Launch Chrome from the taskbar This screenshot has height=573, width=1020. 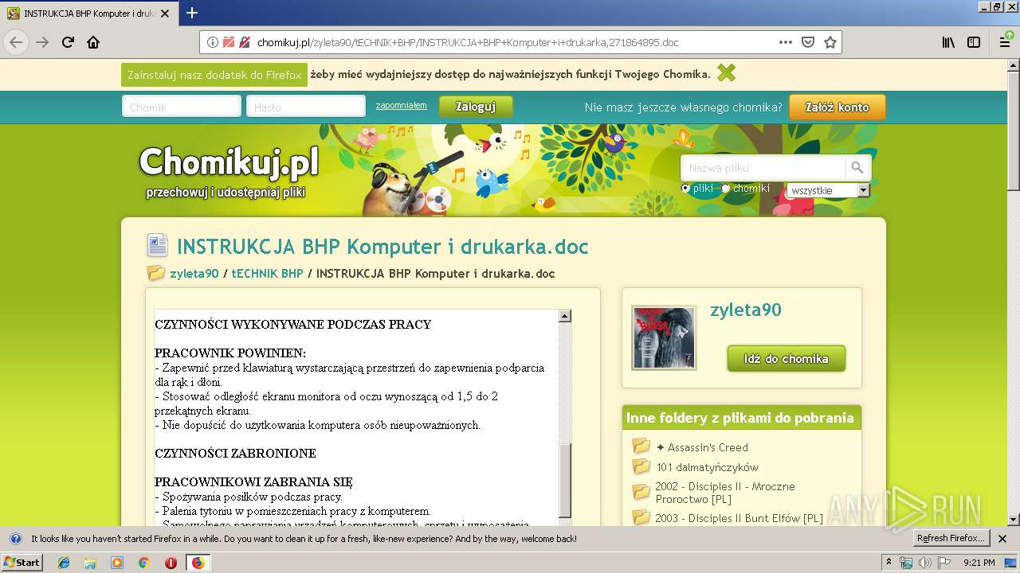pos(143,563)
